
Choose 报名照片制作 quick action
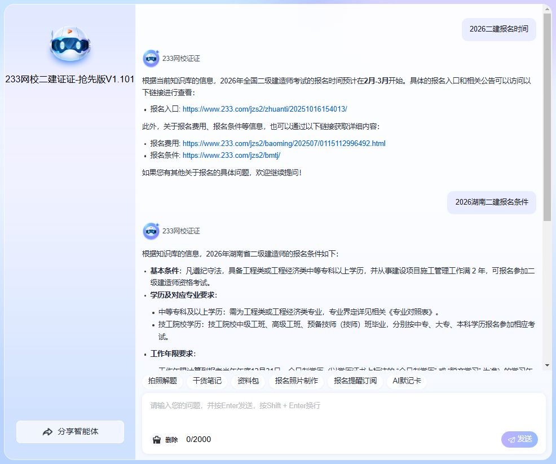click(x=296, y=381)
